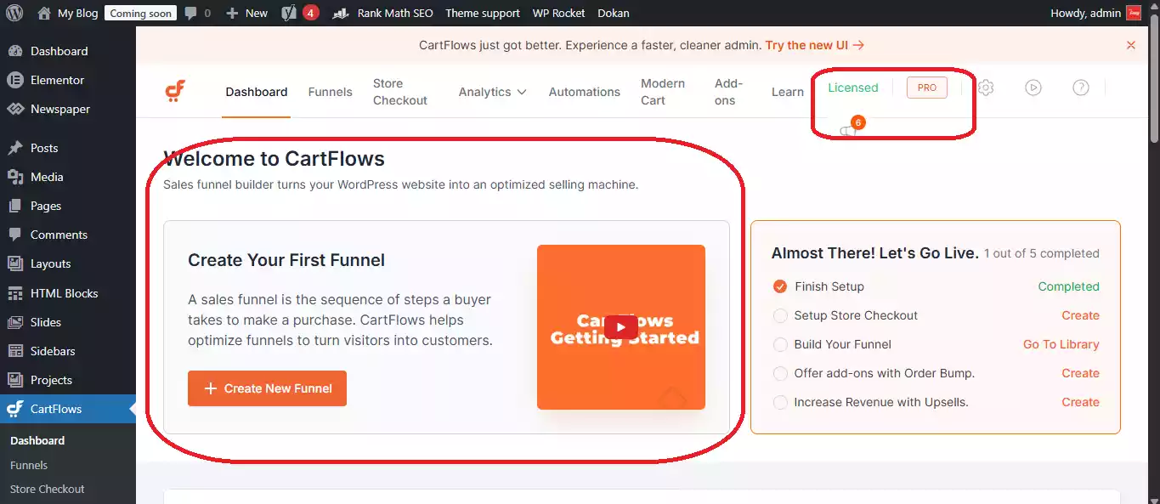Screen dimensions: 1160x504
Task: Click the My Blog home icon
Action: click(44, 13)
